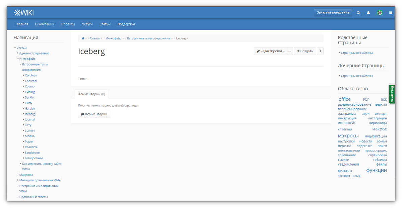Open breadcrumb dropdown after Статьи
This screenshot has height=208, width=402.
(x=102, y=38)
